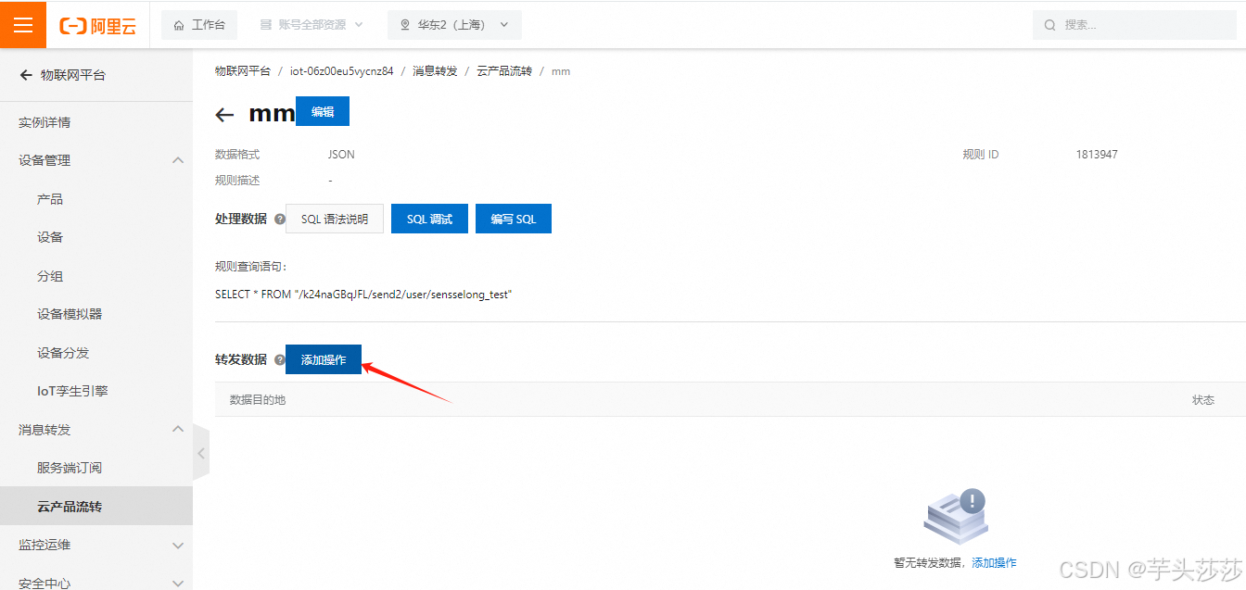Click the SELECT * FROM query text
The height and width of the screenshot is (590, 1246).
[363, 295]
